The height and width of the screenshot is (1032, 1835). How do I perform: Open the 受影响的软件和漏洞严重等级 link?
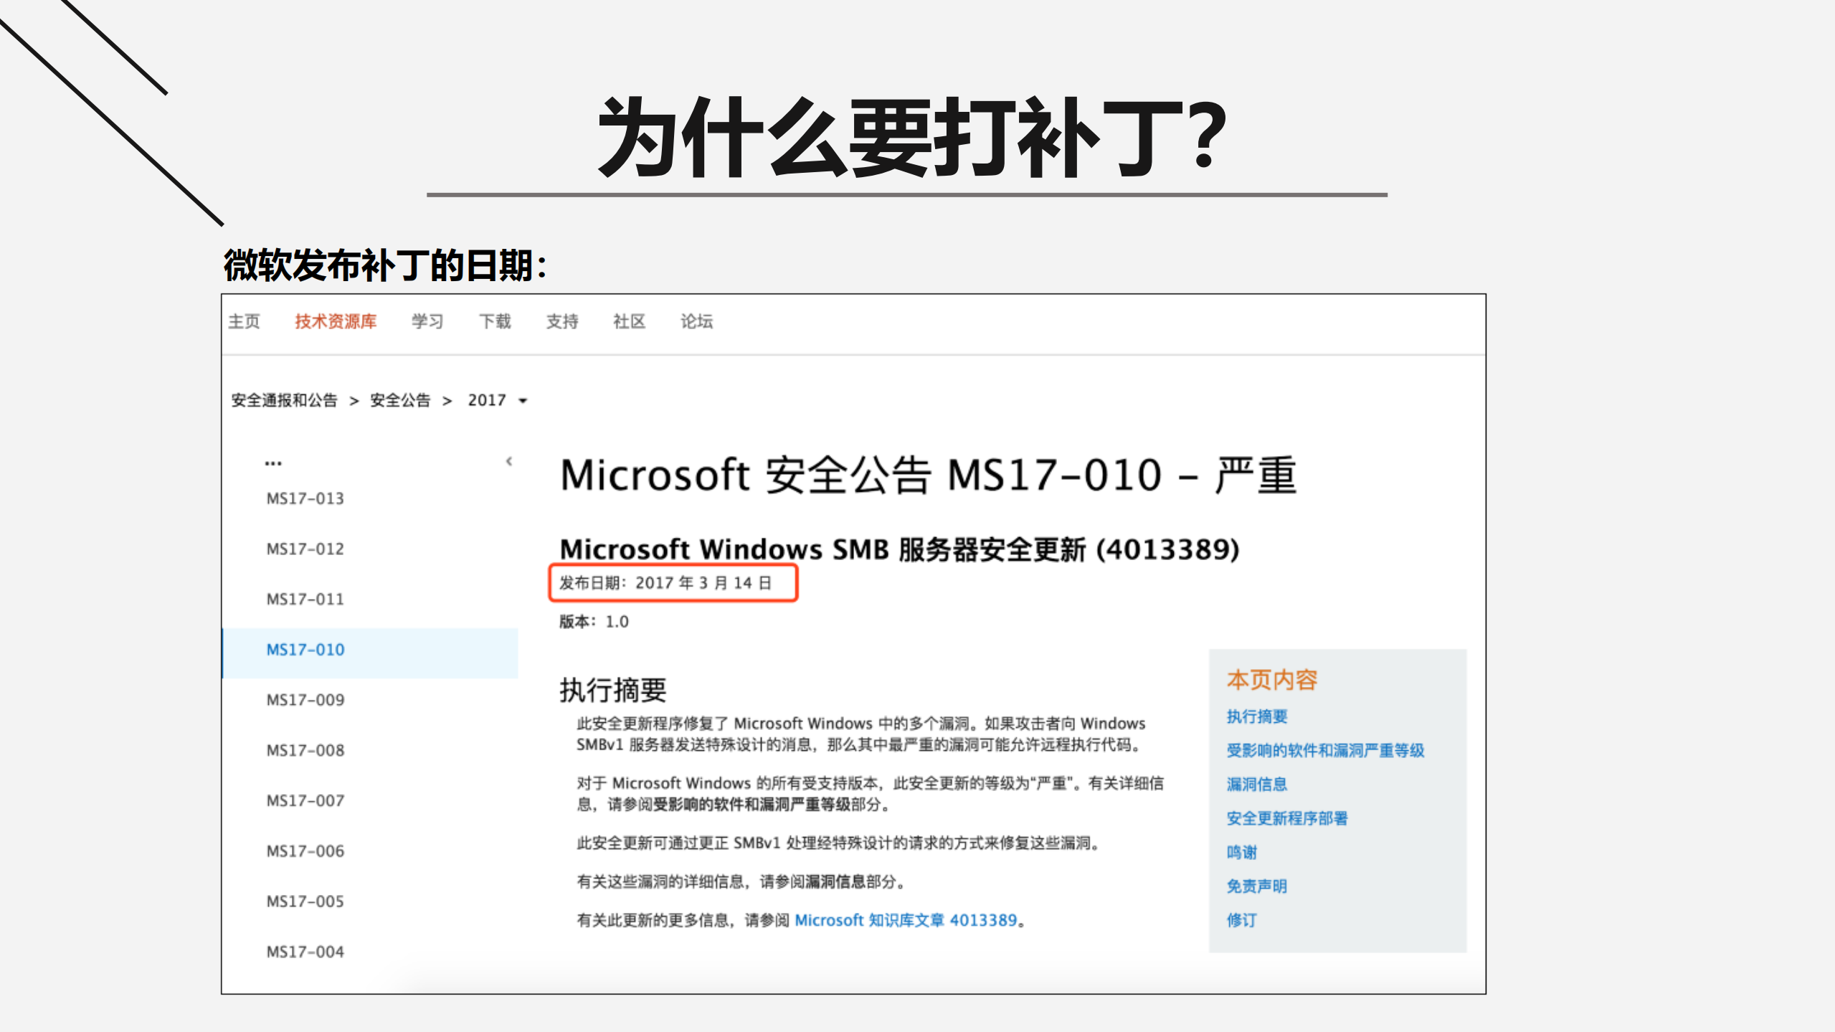1324,750
